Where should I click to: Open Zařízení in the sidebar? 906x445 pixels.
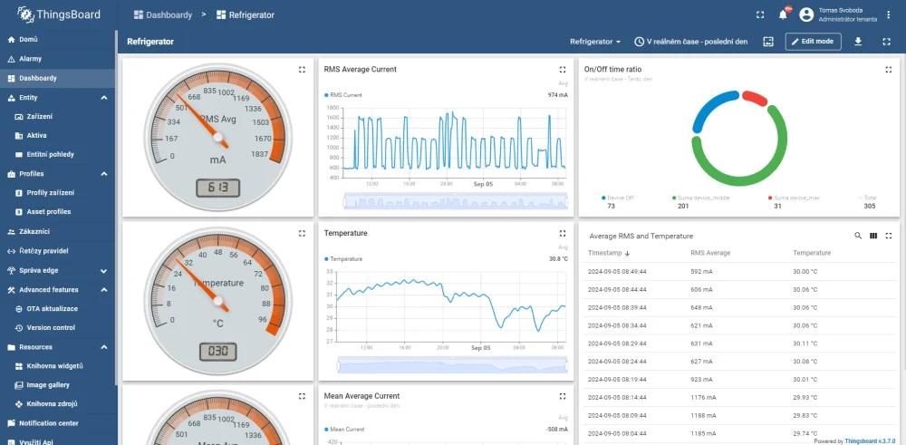pyautogui.click(x=58, y=117)
